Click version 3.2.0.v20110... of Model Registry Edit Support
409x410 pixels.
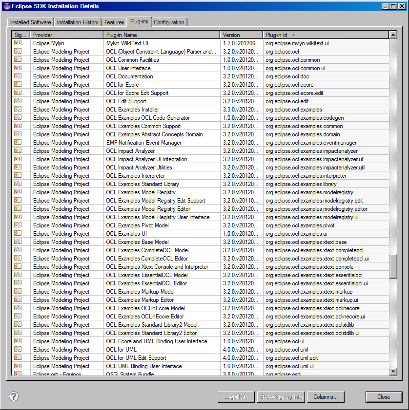pyautogui.click(x=241, y=201)
